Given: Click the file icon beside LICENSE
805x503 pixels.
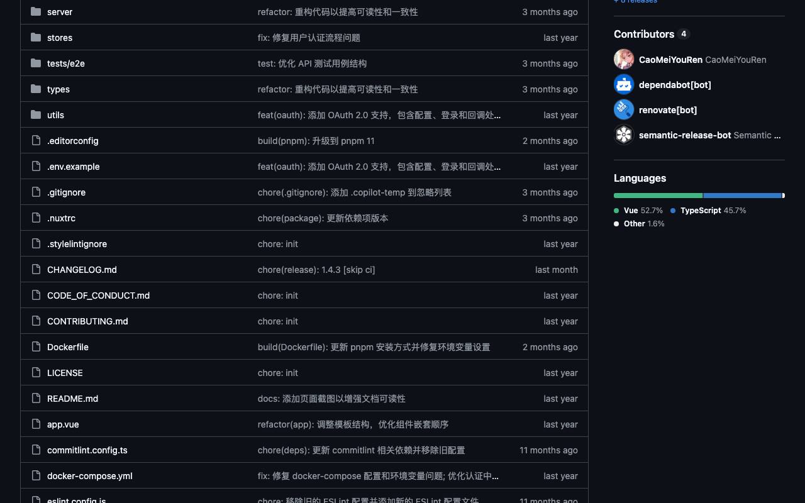Looking at the screenshot, I should 36,373.
